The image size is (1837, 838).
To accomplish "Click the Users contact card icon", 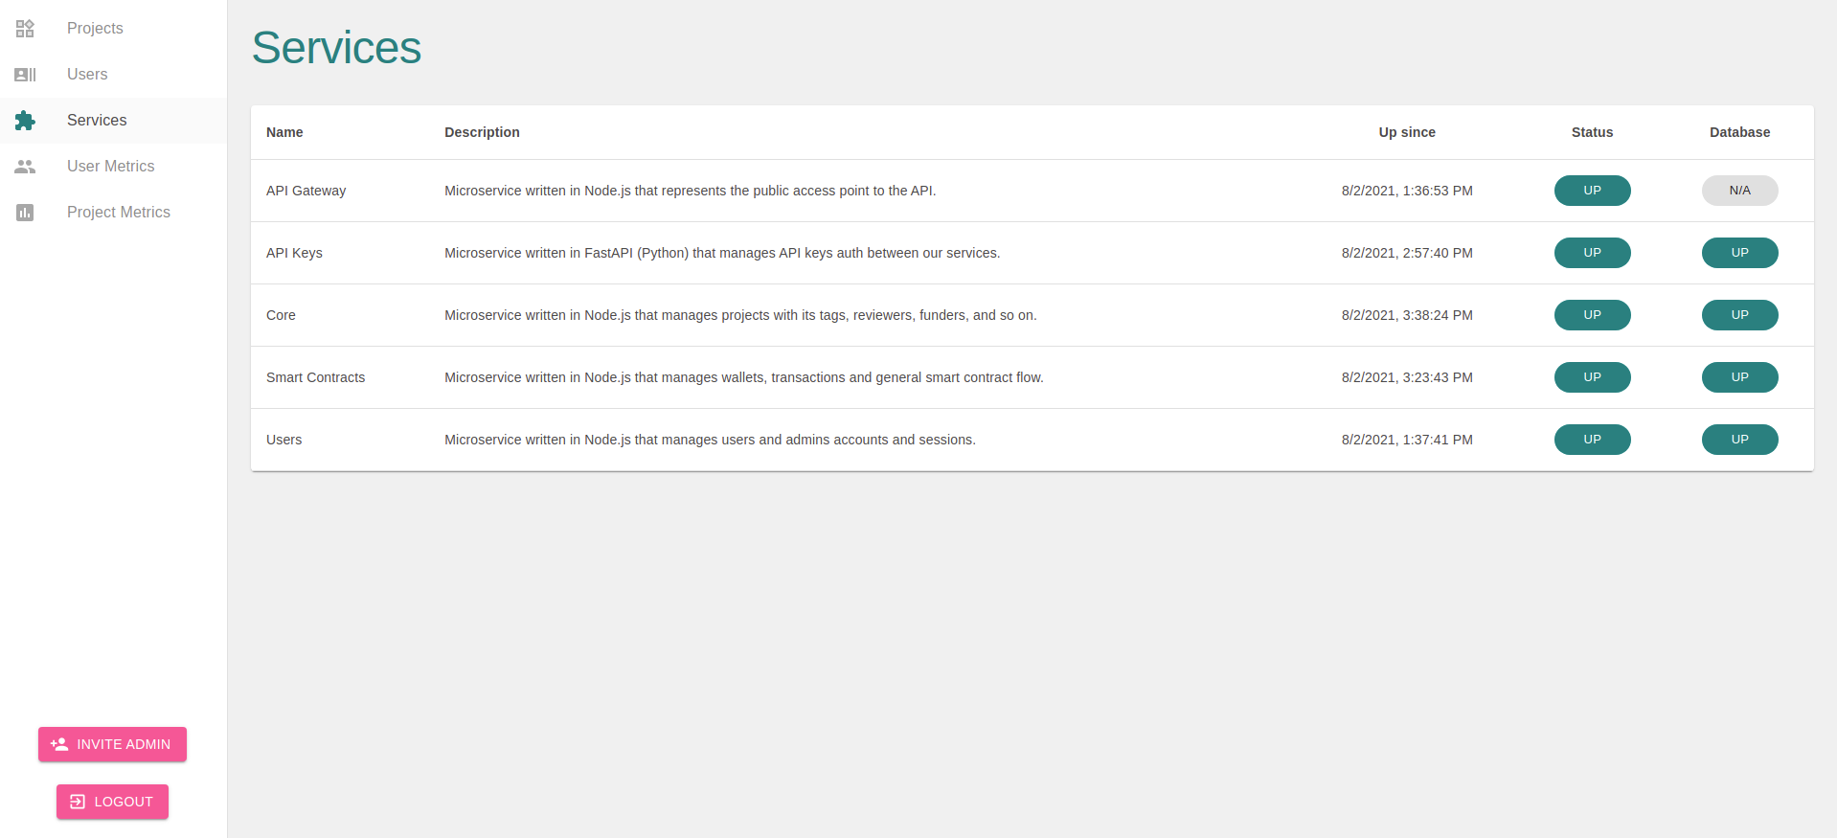I will tap(25, 75).
